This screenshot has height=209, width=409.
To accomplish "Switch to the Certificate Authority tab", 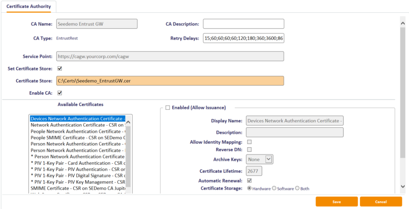I will pyautogui.click(x=29, y=6).
